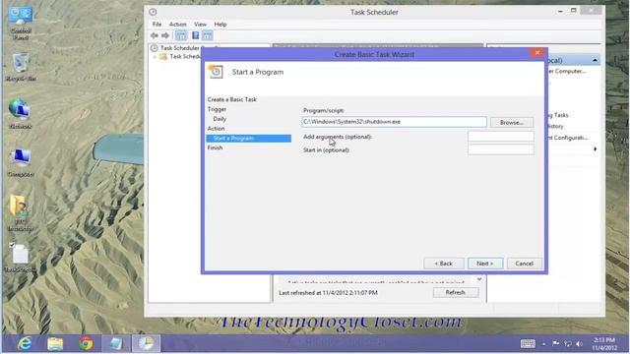Click the Forward arrow in Task Scheduler toolbar
Image resolution: width=630 pixels, height=354 pixels.
click(x=165, y=35)
